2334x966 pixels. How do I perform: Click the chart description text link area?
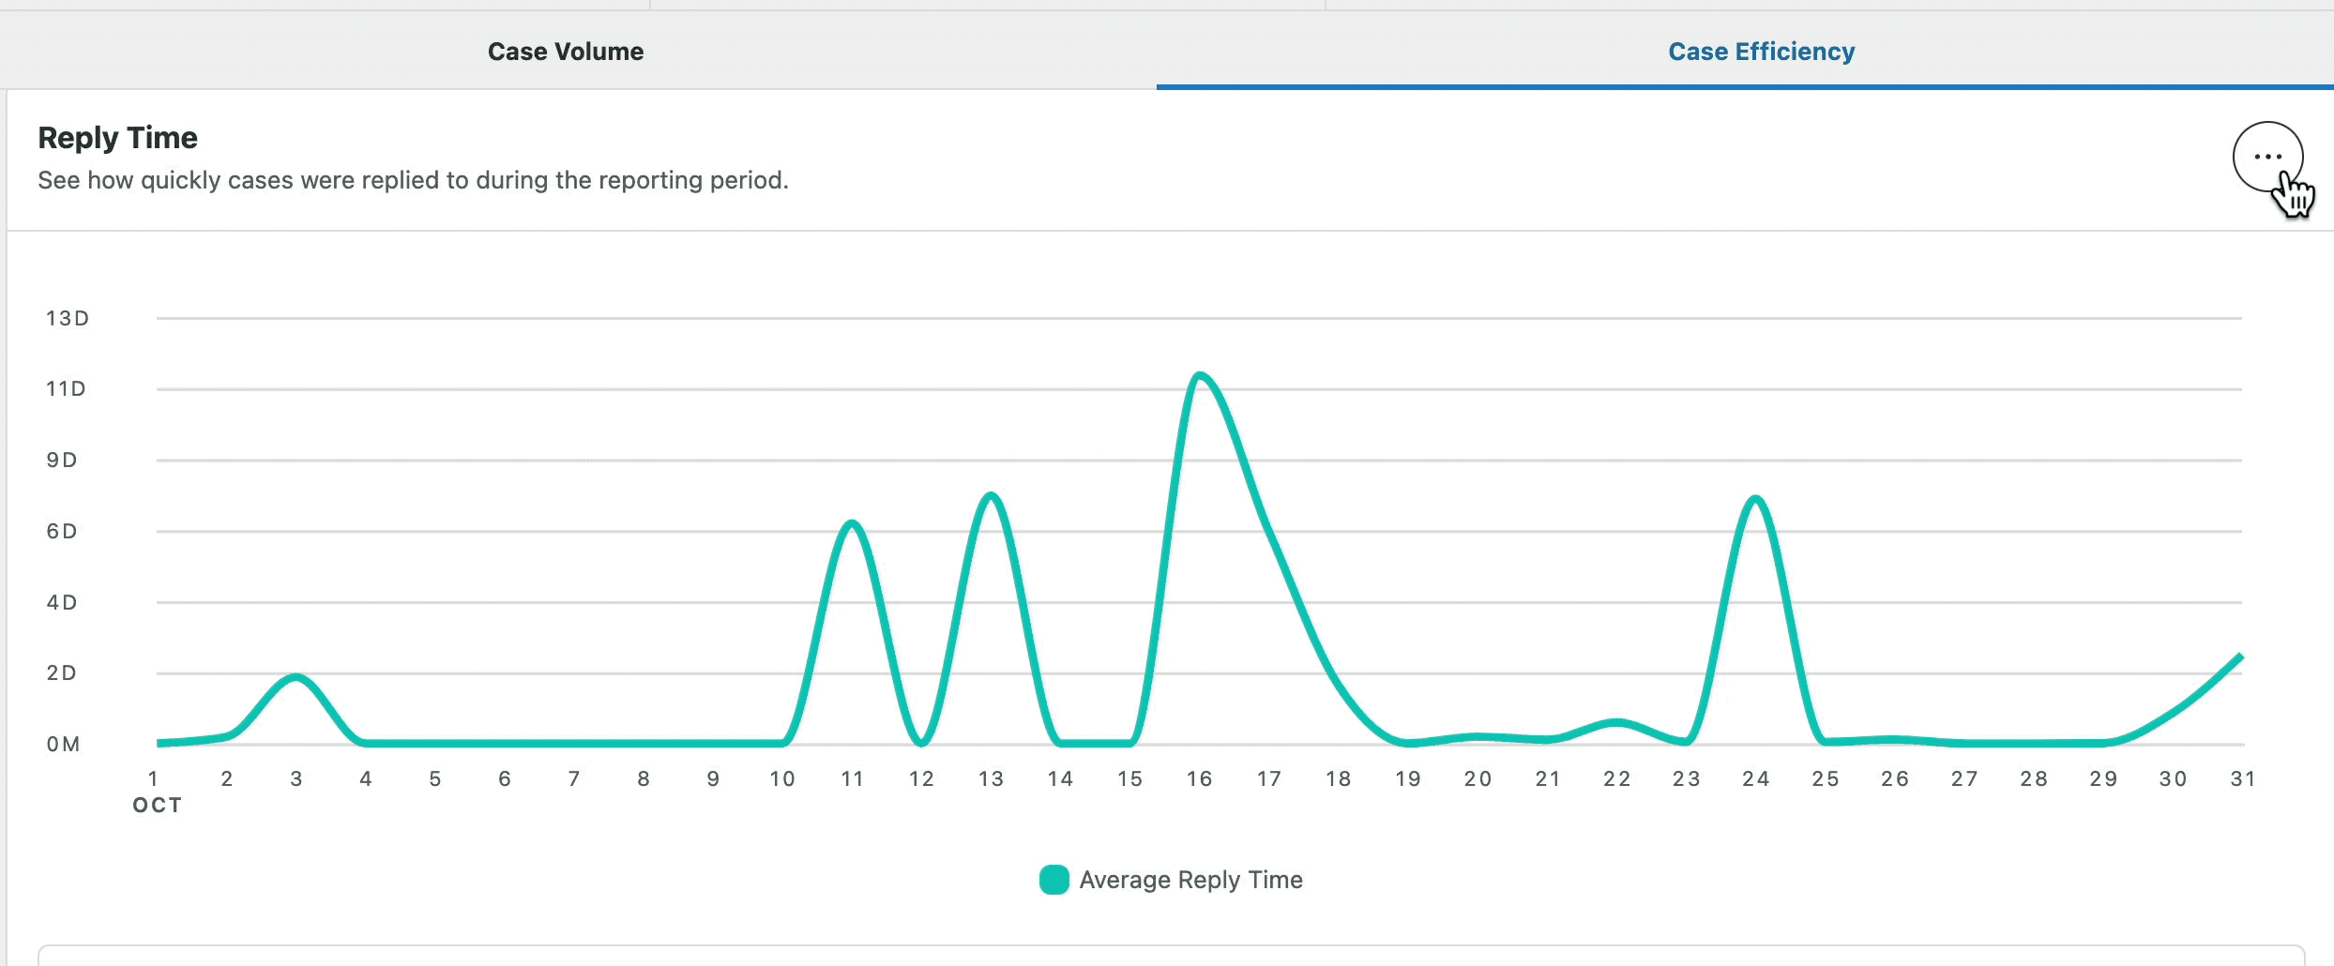pyautogui.click(x=413, y=179)
